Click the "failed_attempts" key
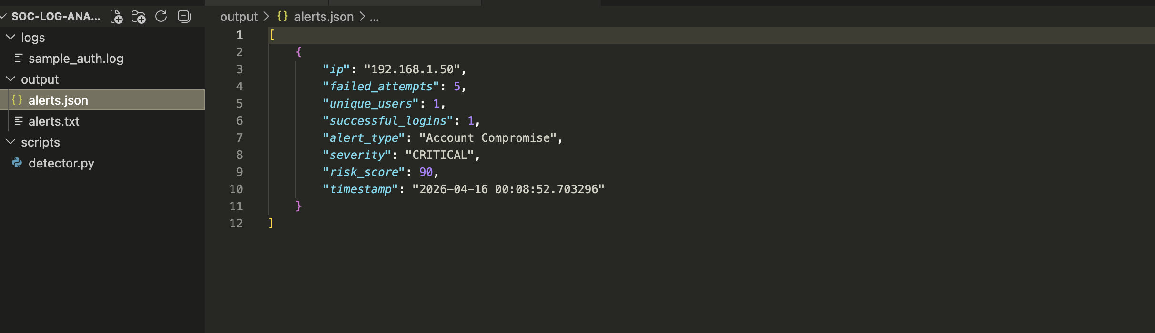 tap(381, 87)
